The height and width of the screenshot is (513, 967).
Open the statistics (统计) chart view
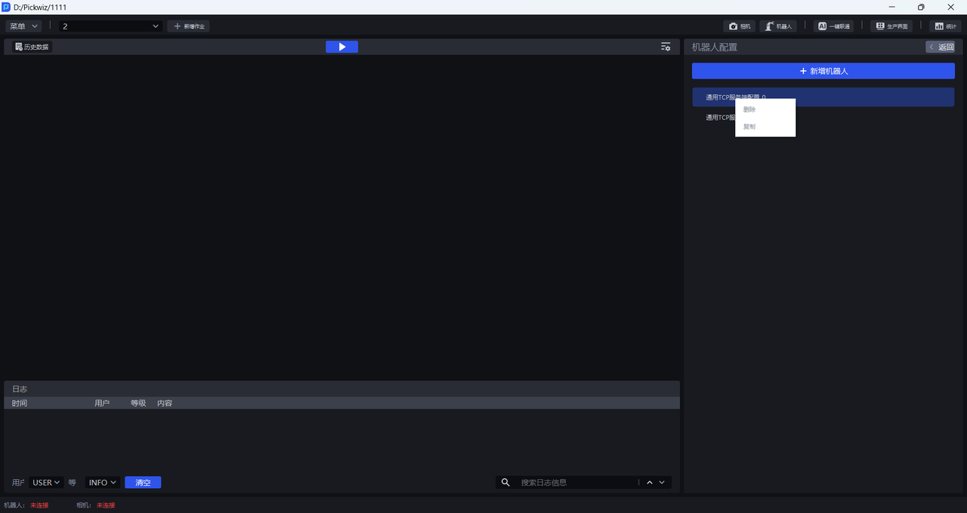pyautogui.click(x=945, y=26)
